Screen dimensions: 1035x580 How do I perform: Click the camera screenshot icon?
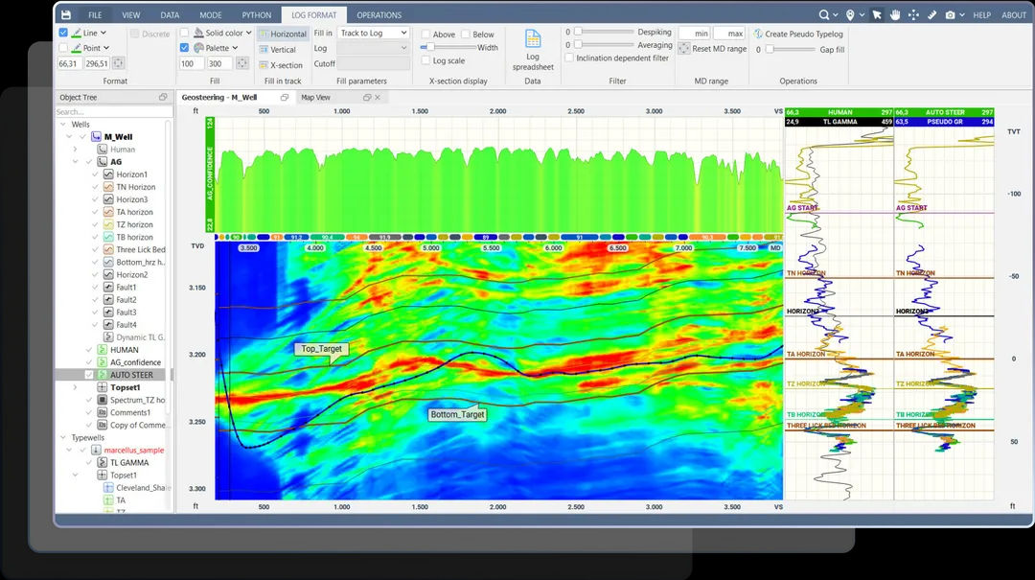point(950,14)
